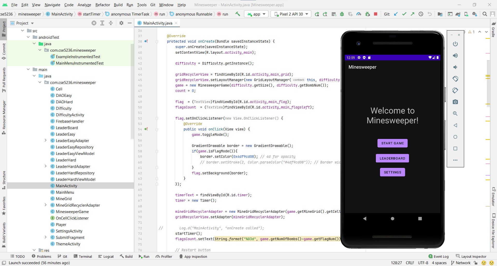Screen dimensions: 497x266
Task: Select the MainActivity.java editor tab
Action: [x=157, y=23]
